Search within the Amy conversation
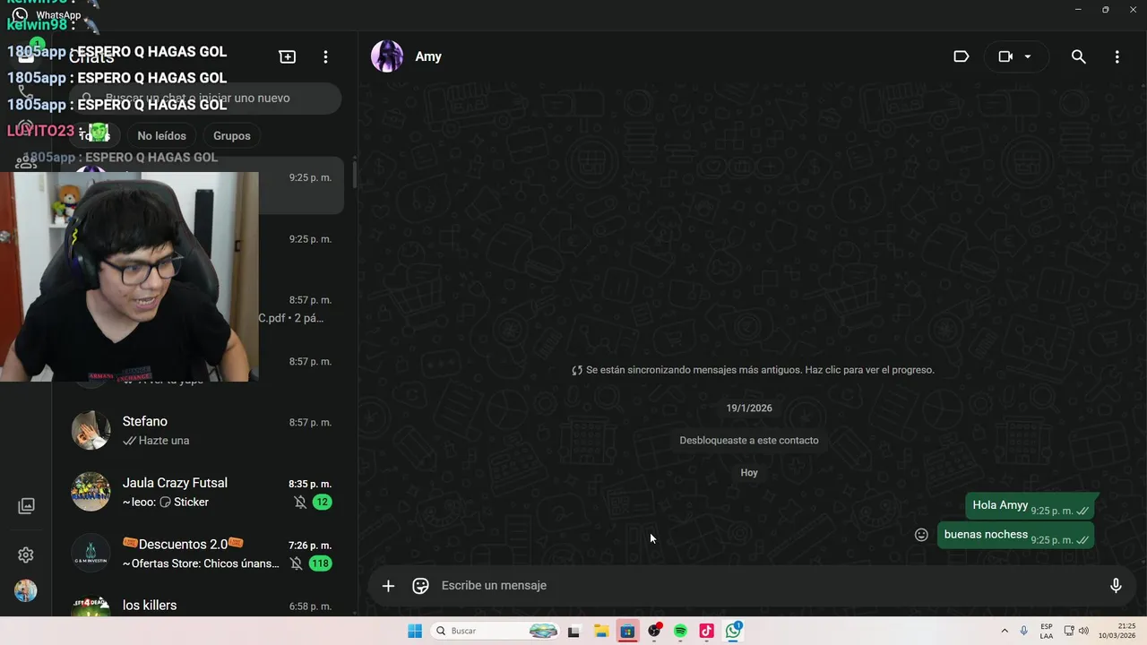 coord(1079,56)
